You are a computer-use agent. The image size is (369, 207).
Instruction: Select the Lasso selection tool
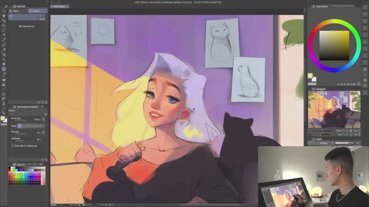pos(4,30)
